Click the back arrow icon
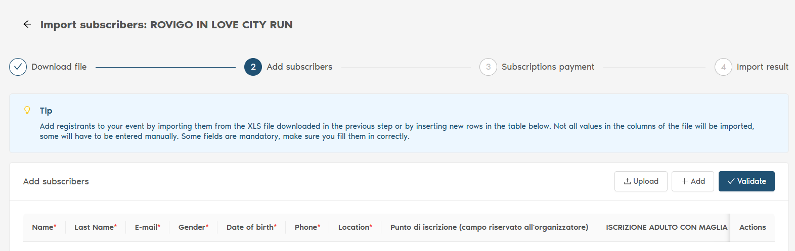The width and height of the screenshot is (795, 251). (27, 24)
